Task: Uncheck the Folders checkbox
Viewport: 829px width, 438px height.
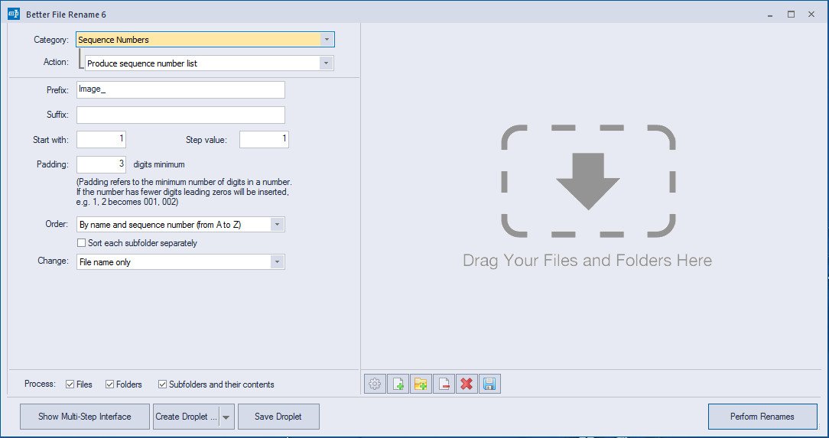Action: tap(110, 384)
